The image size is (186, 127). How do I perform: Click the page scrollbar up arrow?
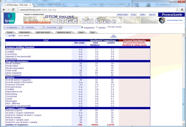[183, 35]
